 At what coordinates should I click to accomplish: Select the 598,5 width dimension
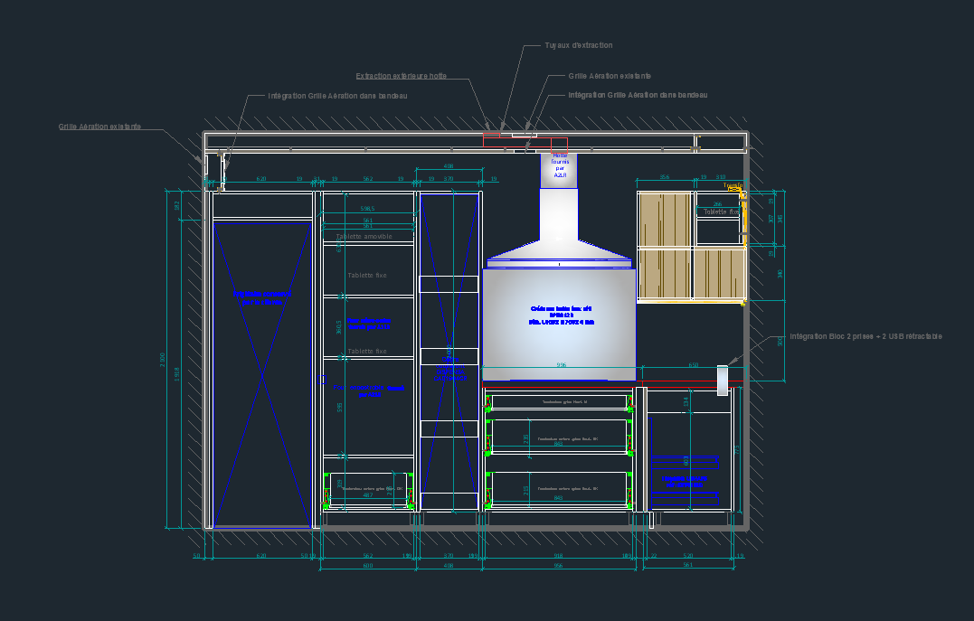[x=367, y=209]
